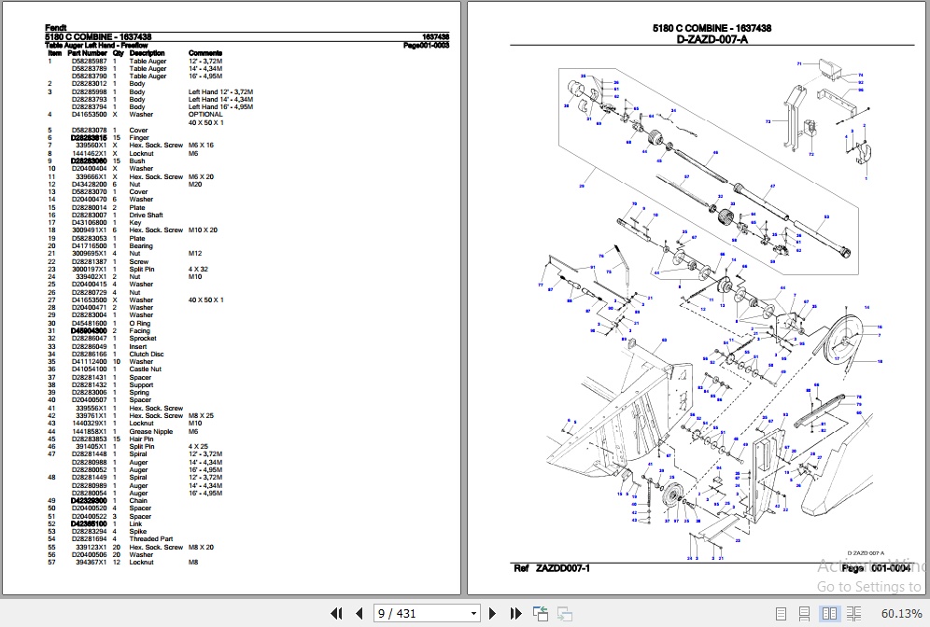
Task: Select part number D28283080 Bush
Action: (89, 160)
